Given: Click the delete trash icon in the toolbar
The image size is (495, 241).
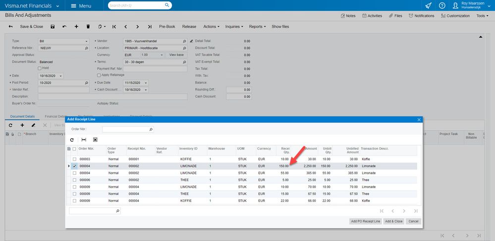Looking at the screenshot, I should click(x=88, y=26).
